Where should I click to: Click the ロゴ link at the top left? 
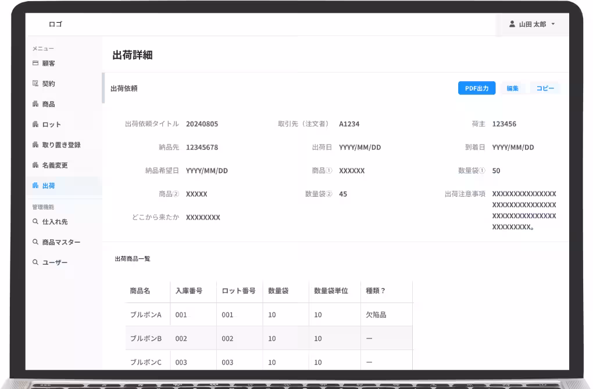[x=55, y=23]
